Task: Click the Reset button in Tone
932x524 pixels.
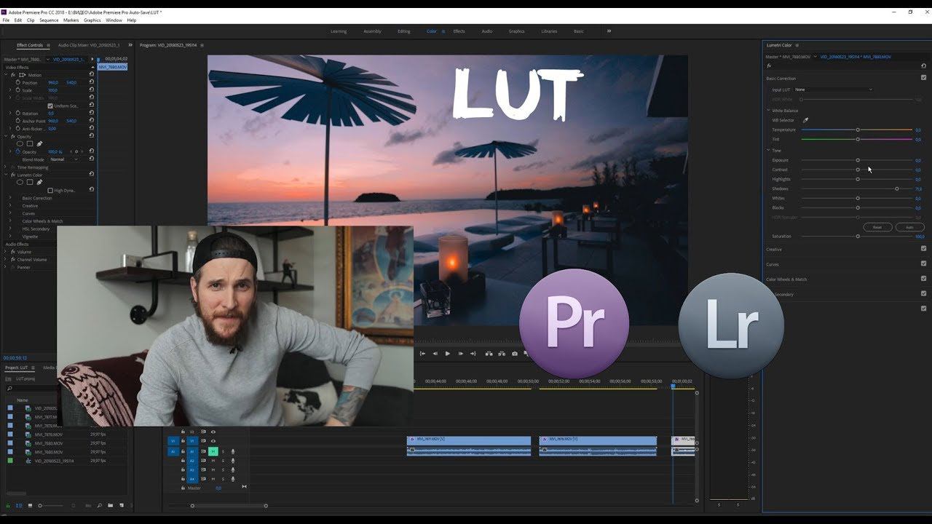Action: (x=877, y=227)
